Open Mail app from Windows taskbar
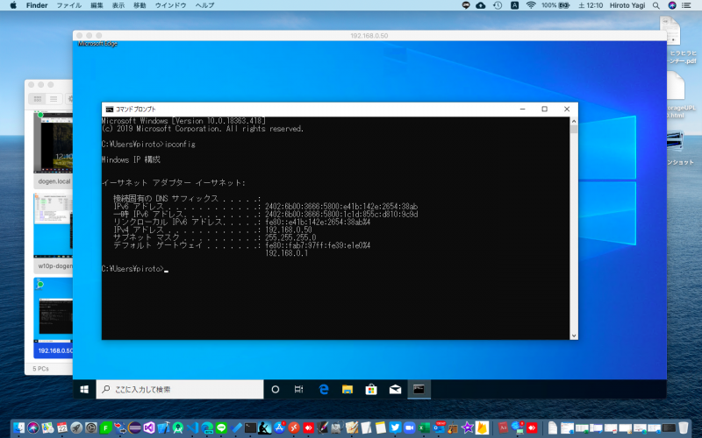This screenshot has width=702, height=438. tap(395, 389)
